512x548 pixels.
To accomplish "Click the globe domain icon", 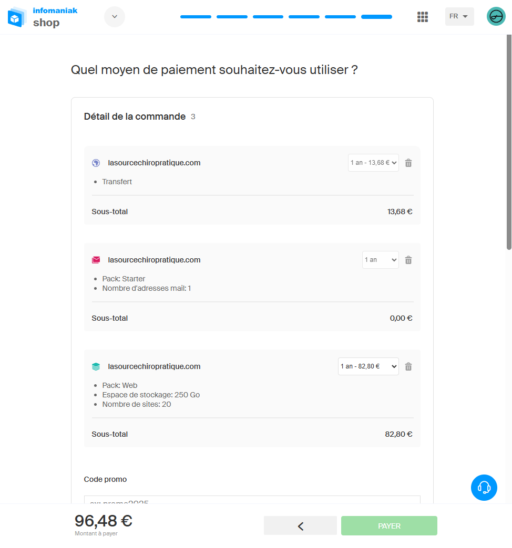I will pyautogui.click(x=96, y=163).
